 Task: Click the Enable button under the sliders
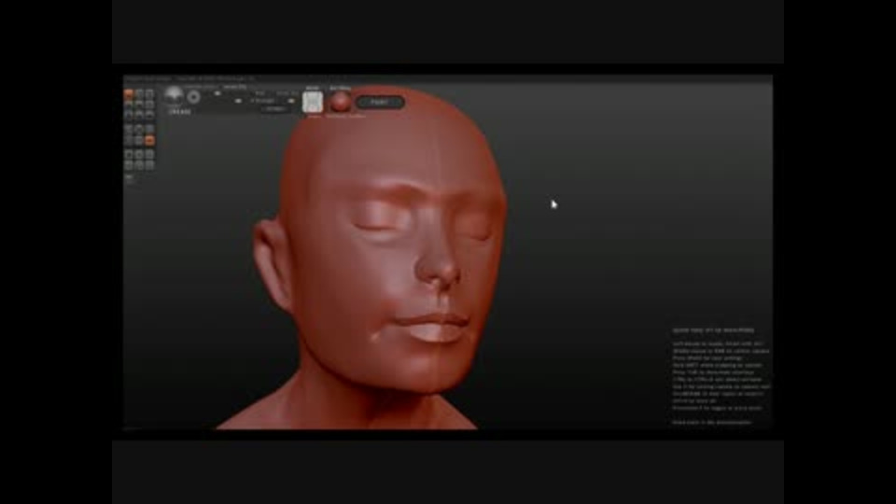point(274,108)
